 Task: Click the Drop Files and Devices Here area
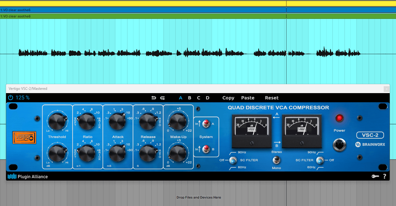pos(199,197)
